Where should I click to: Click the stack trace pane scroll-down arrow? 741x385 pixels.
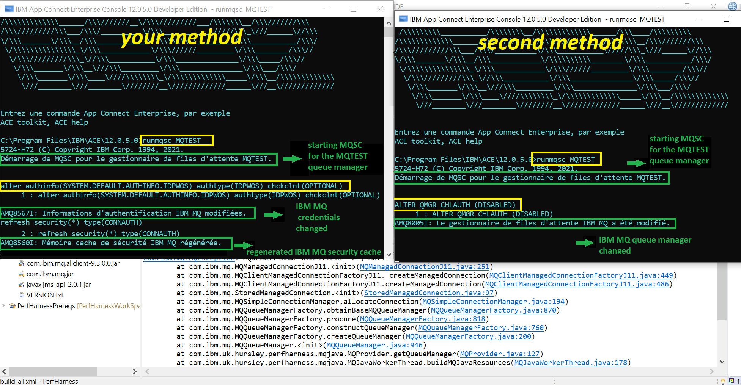(x=722, y=362)
